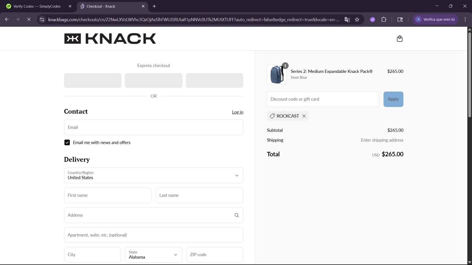Click the $265.00 total amount
The height and width of the screenshot is (265, 472).
(x=392, y=154)
